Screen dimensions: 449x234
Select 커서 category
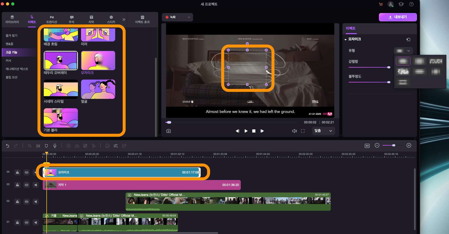[x=8, y=61]
